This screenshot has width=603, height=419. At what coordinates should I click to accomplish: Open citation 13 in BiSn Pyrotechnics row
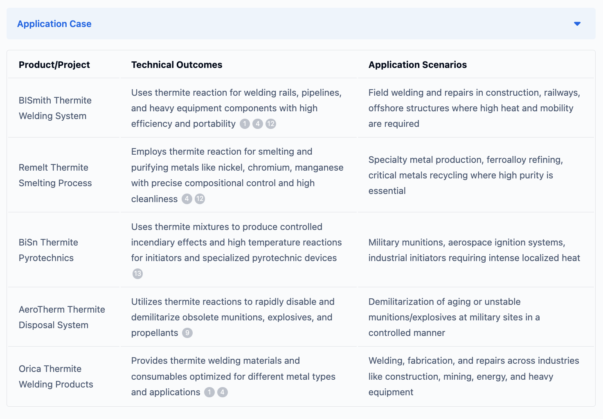coord(137,274)
